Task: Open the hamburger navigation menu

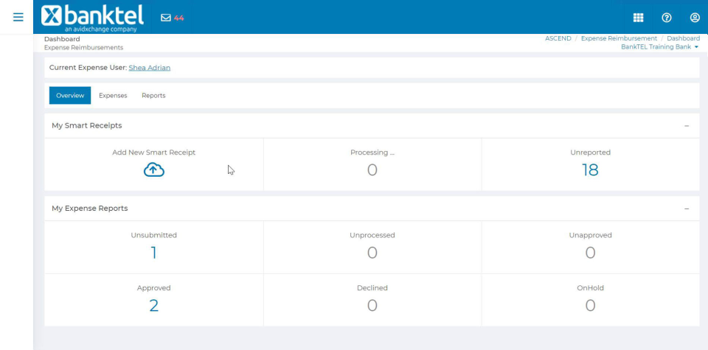Action: point(18,17)
